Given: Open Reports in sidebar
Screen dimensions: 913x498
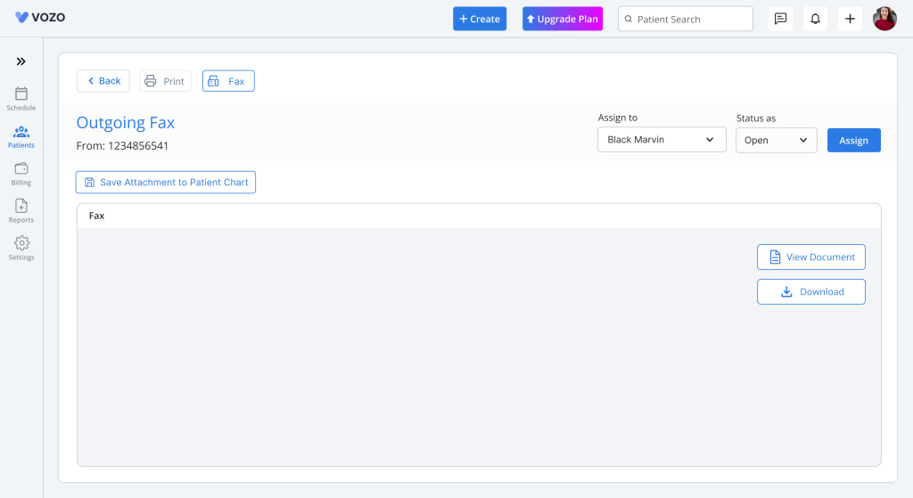Looking at the screenshot, I should 21,210.
